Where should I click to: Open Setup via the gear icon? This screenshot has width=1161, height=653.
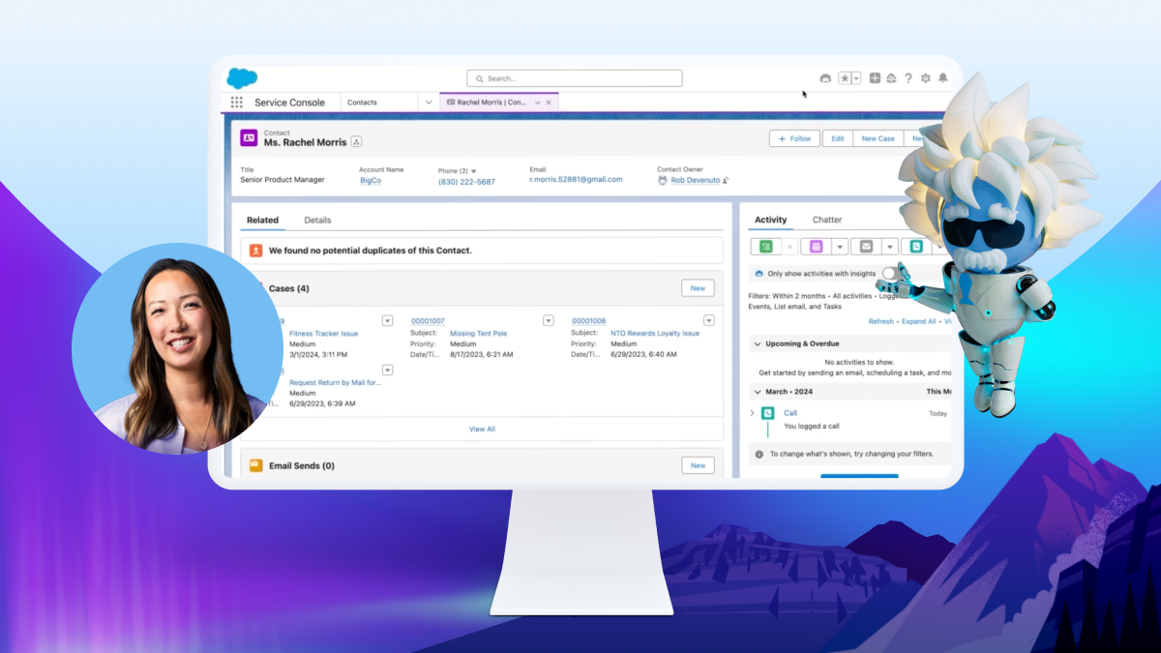point(926,77)
